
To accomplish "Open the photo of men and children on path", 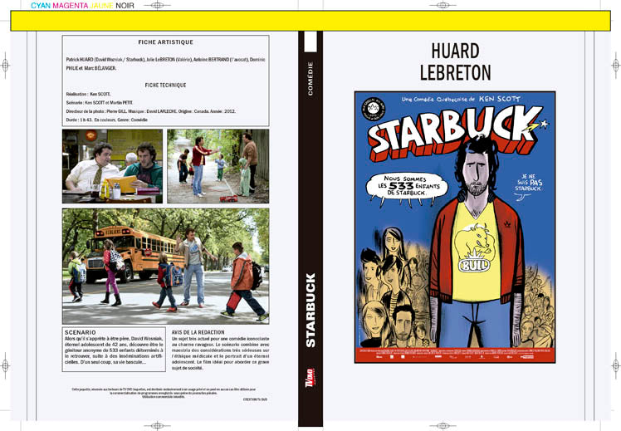I will click(x=218, y=166).
